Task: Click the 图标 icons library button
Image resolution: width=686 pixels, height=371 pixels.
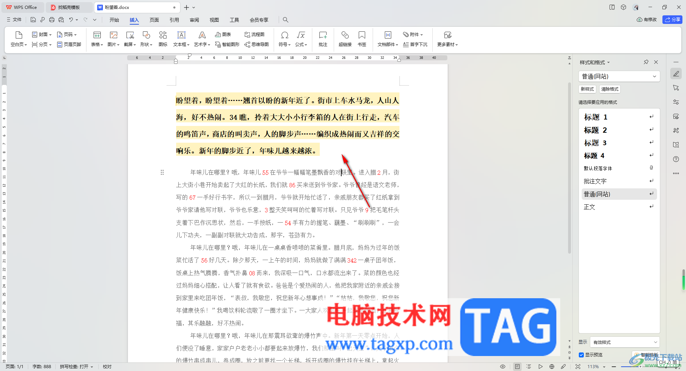Action: (x=163, y=39)
